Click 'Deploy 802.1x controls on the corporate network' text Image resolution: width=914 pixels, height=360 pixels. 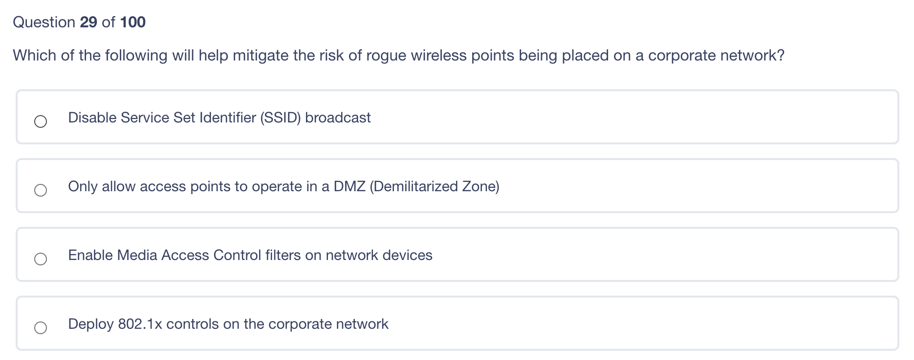(228, 324)
